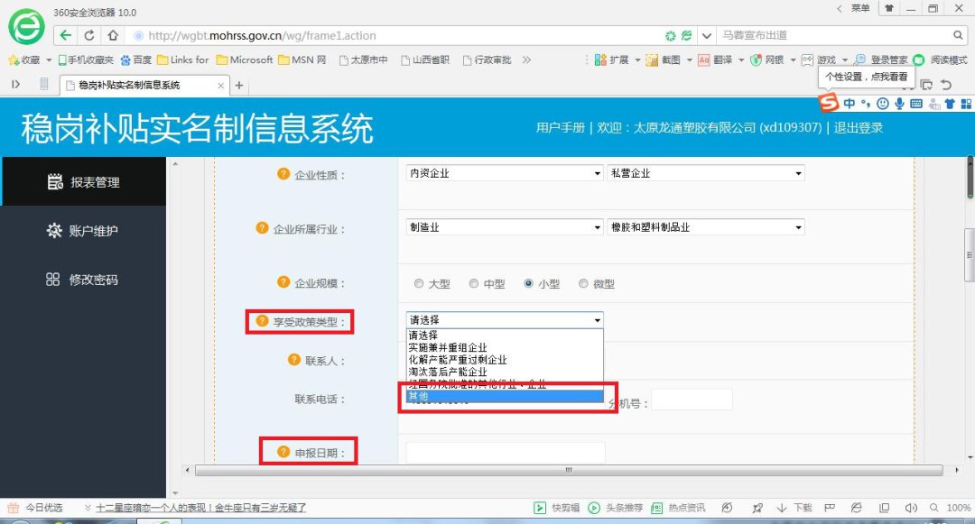Open the 用户手册 link
This screenshot has height=524, width=975.
coord(560,128)
